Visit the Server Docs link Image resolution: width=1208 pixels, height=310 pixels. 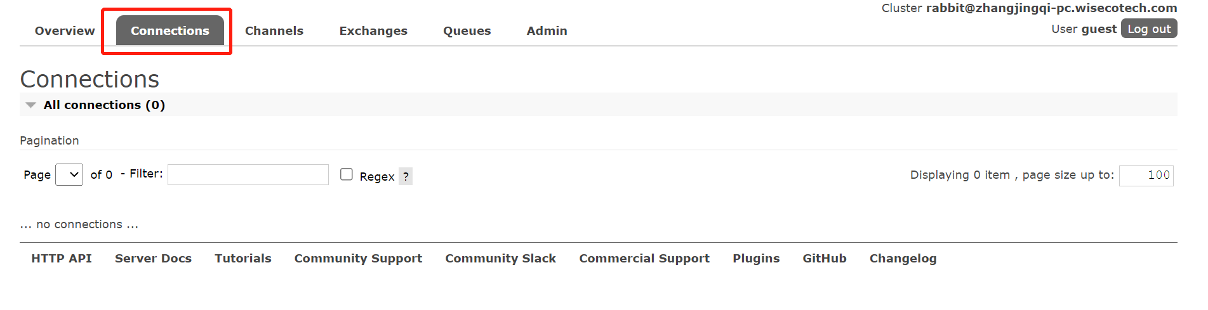point(153,258)
